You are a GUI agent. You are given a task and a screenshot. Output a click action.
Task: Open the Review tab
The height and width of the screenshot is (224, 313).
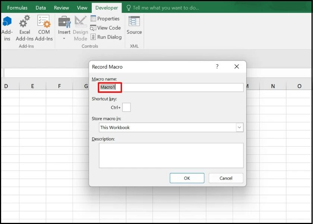[61, 8]
